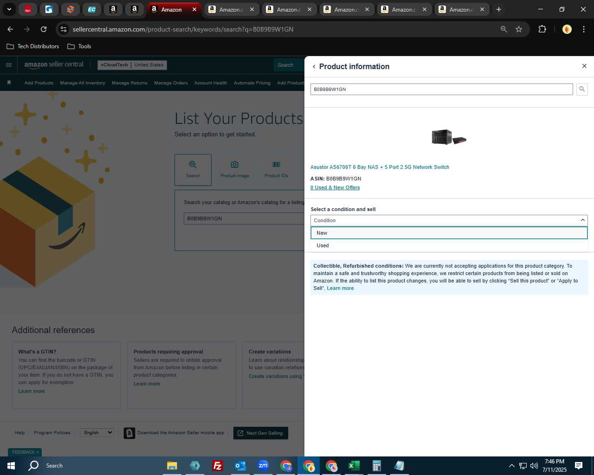This screenshot has height=475, width=594.
Task: Click the catalog search field with B0B9B9W1GN
Action: [x=244, y=218]
